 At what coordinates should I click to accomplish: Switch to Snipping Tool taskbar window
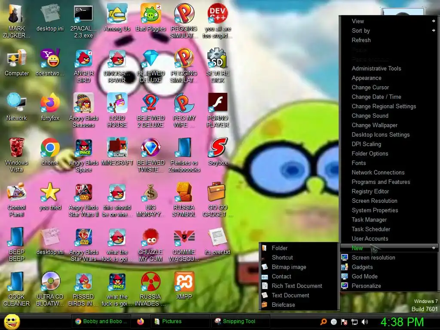click(240, 321)
